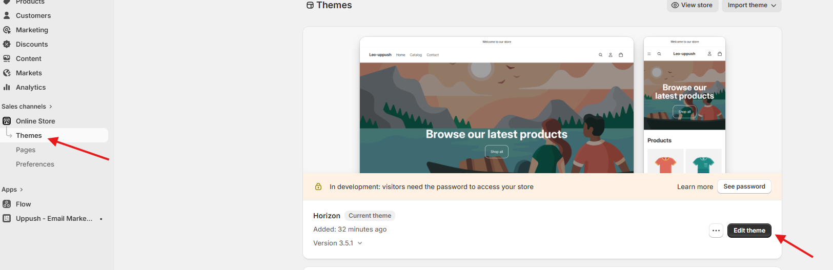Click the Uppush app icon
833x270 pixels.
[7, 218]
